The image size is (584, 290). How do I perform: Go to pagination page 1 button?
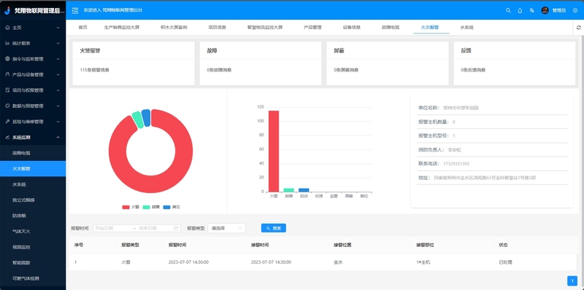(x=572, y=281)
